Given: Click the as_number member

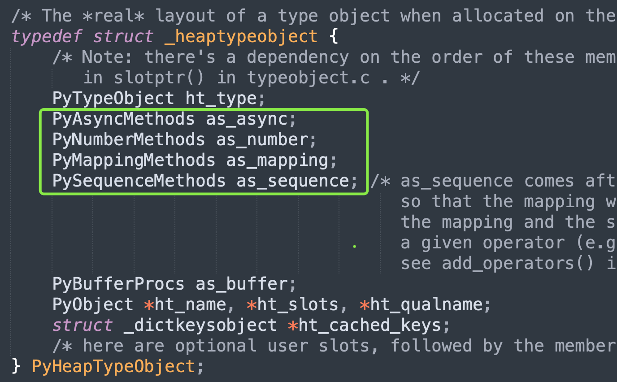Looking at the screenshot, I should pos(262,140).
